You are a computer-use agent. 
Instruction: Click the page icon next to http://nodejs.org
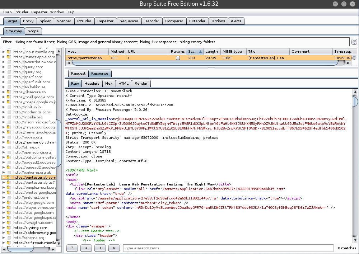pyautogui.click(x=9, y=137)
